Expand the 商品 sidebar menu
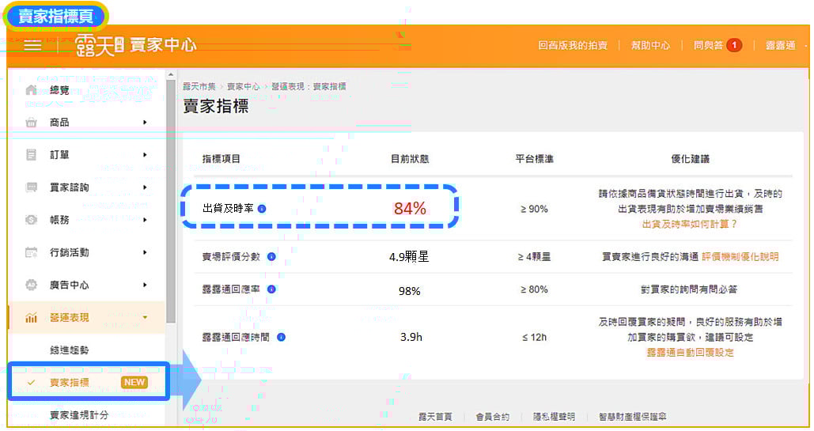814x431 pixels. point(145,123)
